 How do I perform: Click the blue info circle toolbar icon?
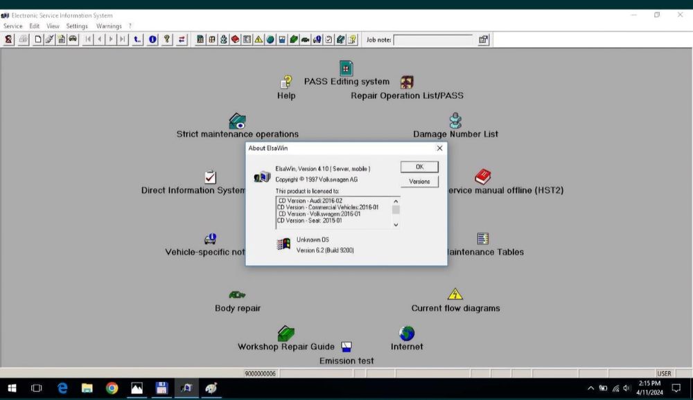coord(152,39)
